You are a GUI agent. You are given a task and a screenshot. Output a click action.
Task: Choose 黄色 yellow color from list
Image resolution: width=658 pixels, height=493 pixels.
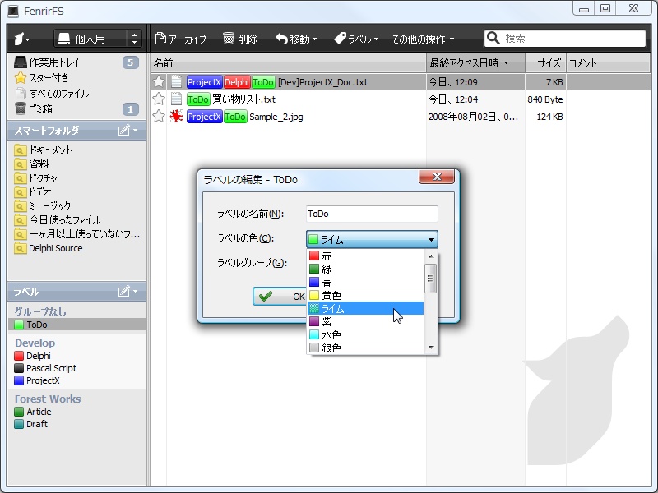click(366, 295)
